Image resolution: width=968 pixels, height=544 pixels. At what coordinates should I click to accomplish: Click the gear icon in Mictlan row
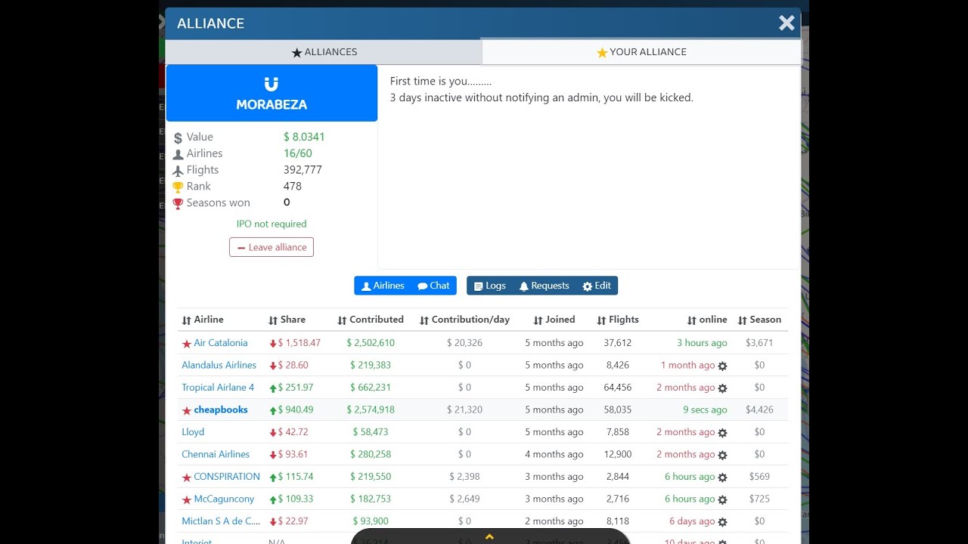pyautogui.click(x=722, y=522)
